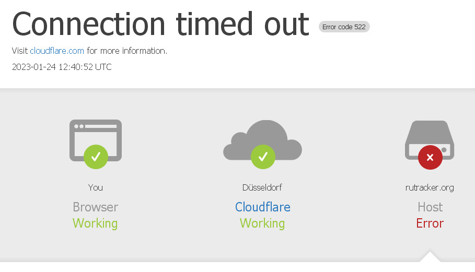Click the gray Host label
Viewport: 475px width, 272px height.
430,207
